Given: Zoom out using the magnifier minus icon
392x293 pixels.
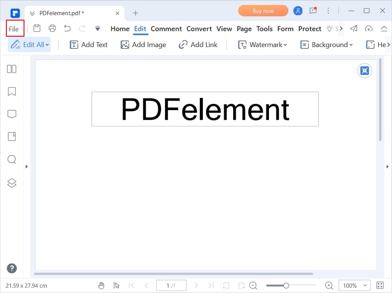Looking at the screenshot, I should [253, 285].
